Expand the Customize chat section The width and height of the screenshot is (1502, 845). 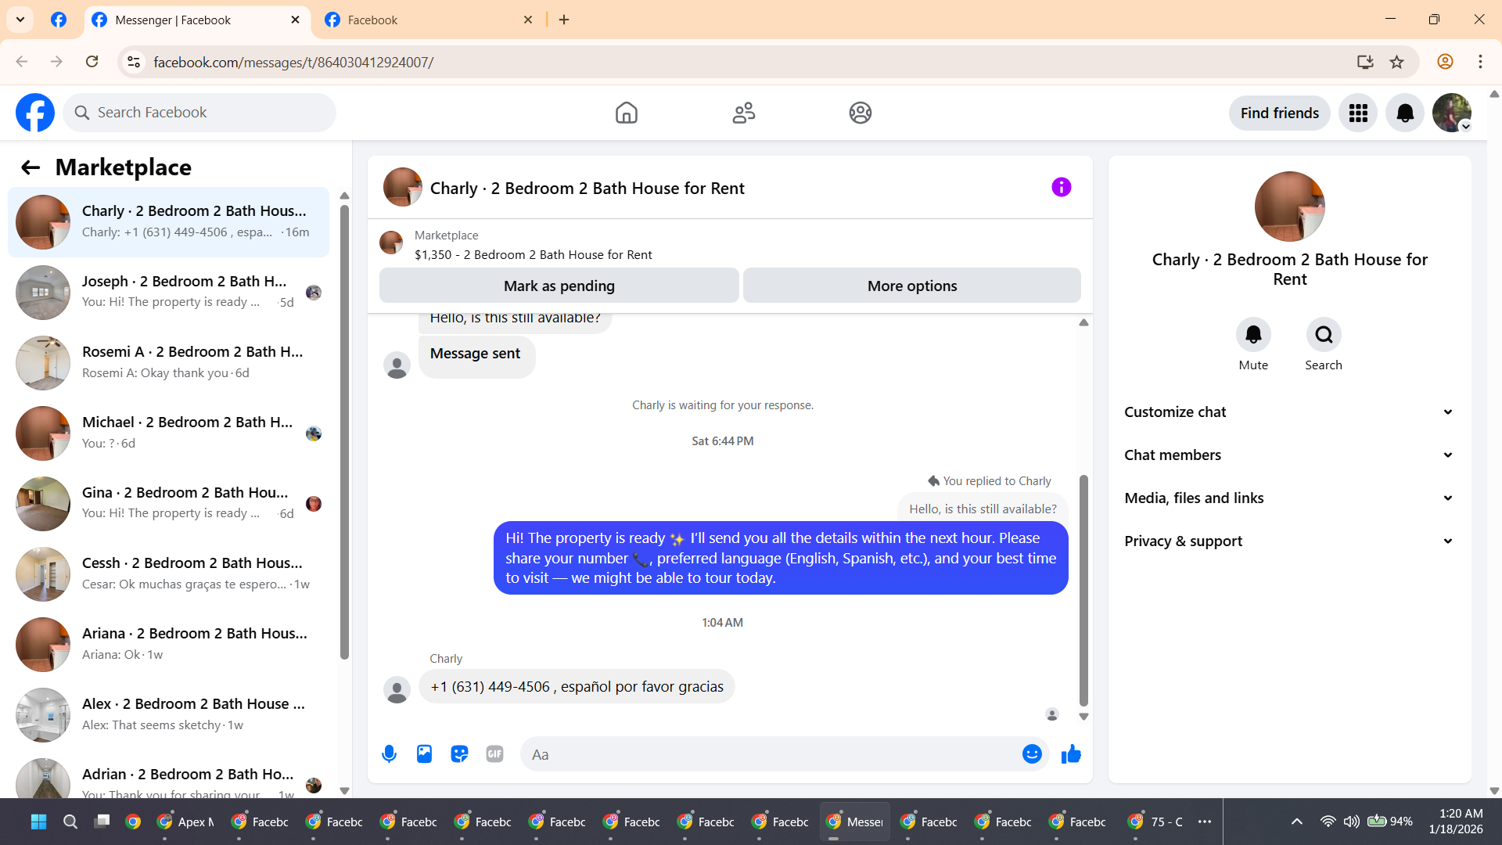point(1289,412)
